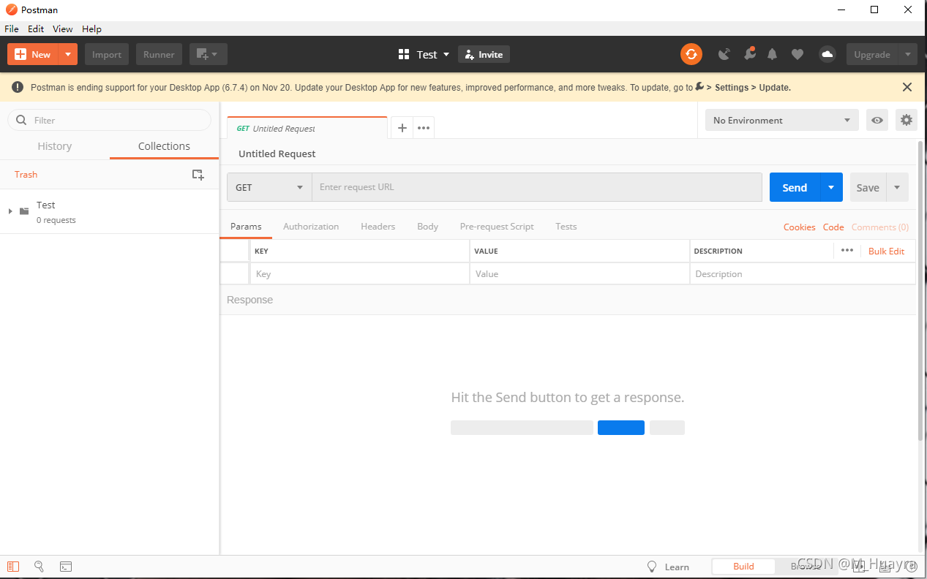Open the satellite capture requests icon

pyautogui.click(x=724, y=54)
